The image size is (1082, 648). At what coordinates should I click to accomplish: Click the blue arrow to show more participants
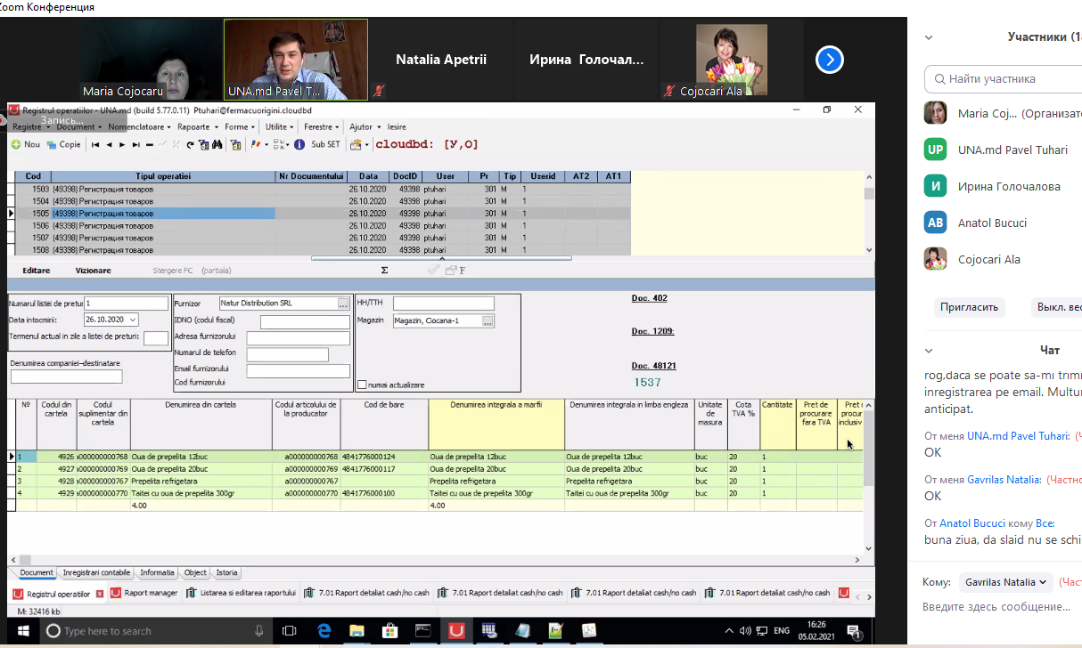(829, 60)
